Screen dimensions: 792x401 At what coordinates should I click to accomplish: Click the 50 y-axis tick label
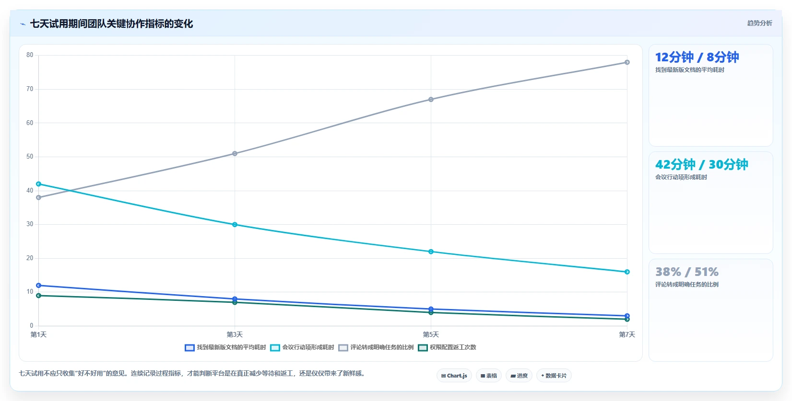pyautogui.click(x=30, y=157)
